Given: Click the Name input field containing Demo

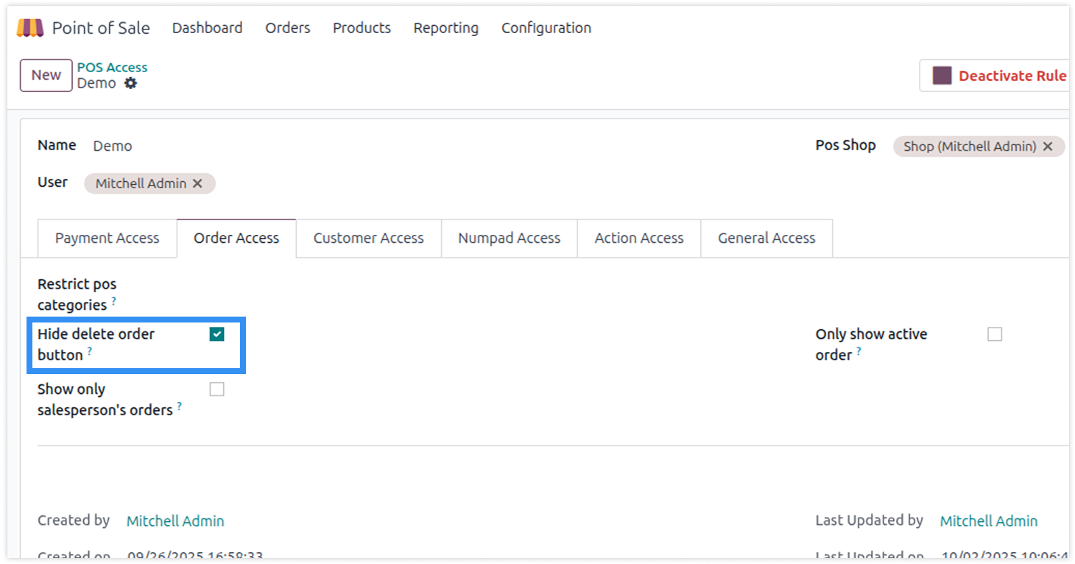Looking at the screenshot, I should pos(295,147).
